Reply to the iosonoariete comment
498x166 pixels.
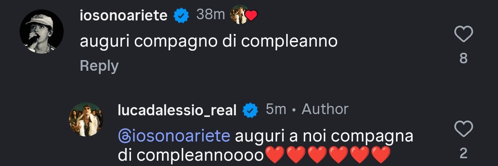pyautogui.click(x=99, y=66)
